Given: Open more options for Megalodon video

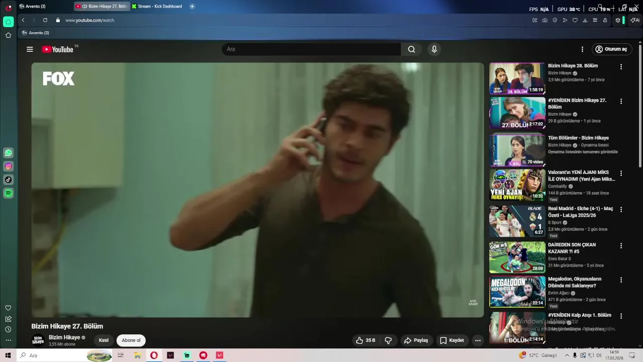Looking at the screenshot, I should (x=621, y=280).
